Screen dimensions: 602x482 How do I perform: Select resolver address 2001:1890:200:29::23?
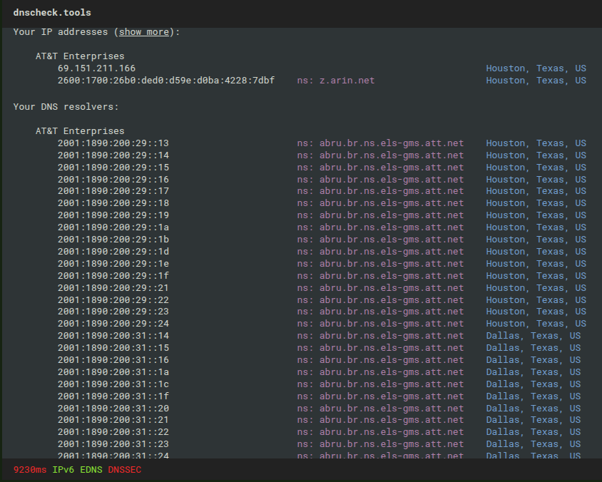pyautogui.click(x=113, y=311)
